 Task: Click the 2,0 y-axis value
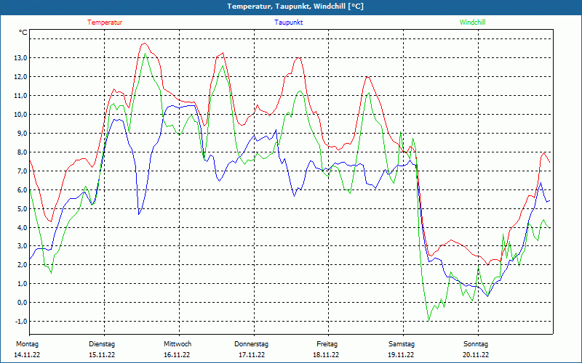pyautogui.click(x=22, y=265)
